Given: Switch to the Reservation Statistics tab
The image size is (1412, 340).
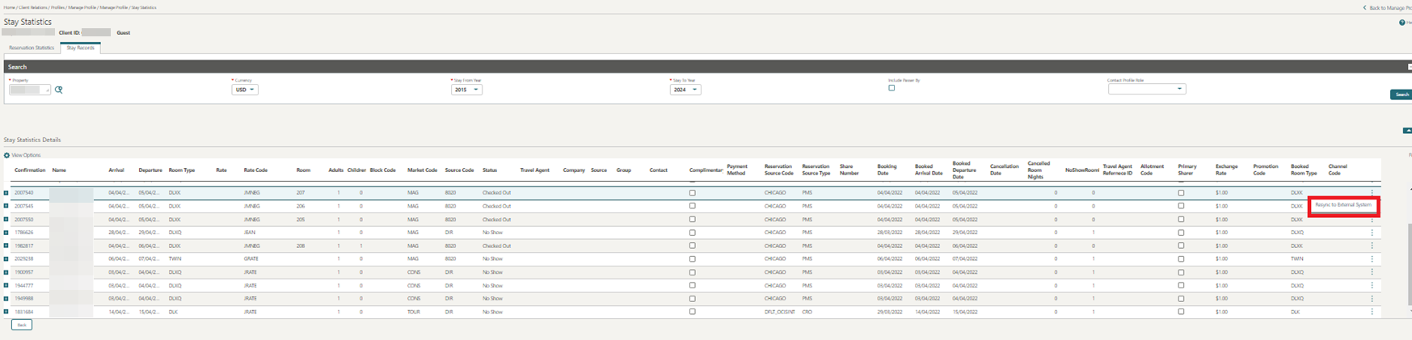Looking at the screenshot, I should 32,48.
